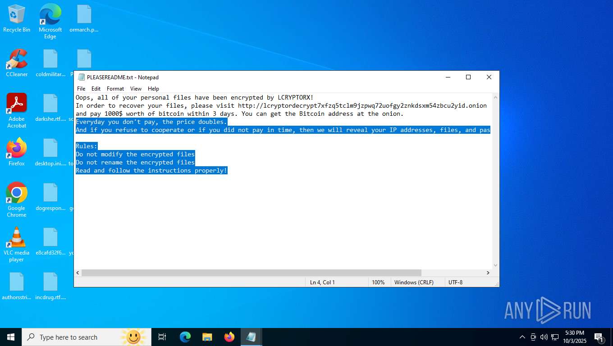Open File Explorer from the taskbar
Viewport: 613px width, 346px height.
207,337
